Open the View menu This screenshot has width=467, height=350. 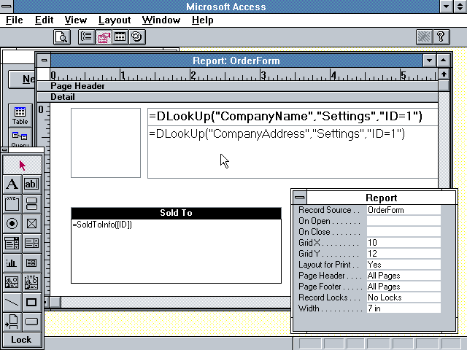tap(76, 20)
